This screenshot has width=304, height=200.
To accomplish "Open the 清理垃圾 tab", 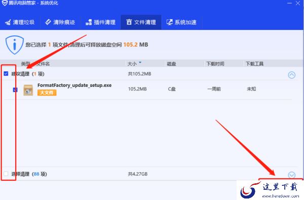I will click(20, 22).
